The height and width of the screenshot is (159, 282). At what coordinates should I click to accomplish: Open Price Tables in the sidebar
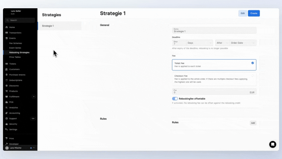[15, 57]
